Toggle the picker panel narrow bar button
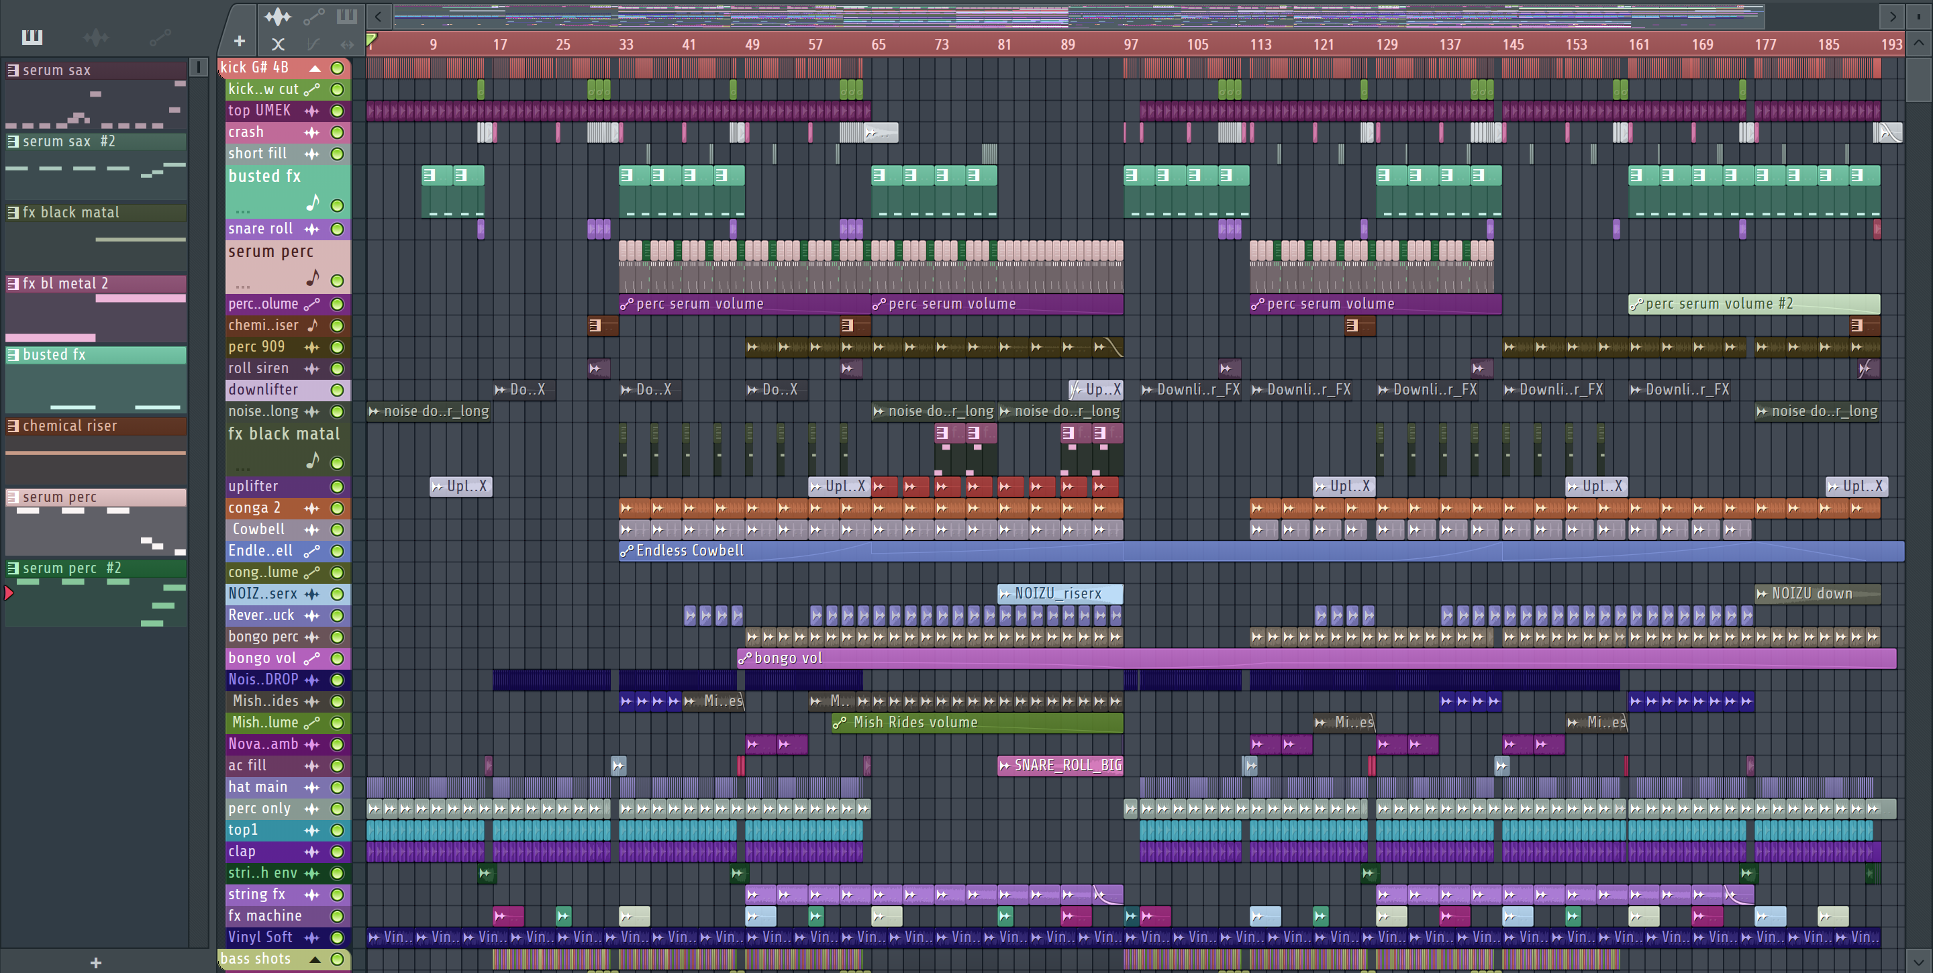 point(198,68)
